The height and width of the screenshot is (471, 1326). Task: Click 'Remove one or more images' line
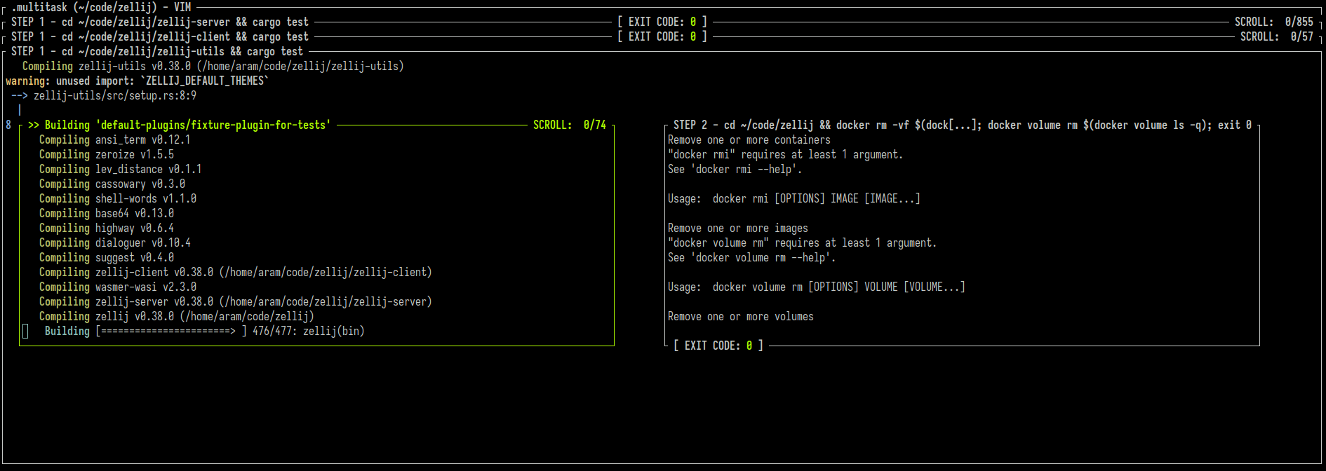click(738, 228)
